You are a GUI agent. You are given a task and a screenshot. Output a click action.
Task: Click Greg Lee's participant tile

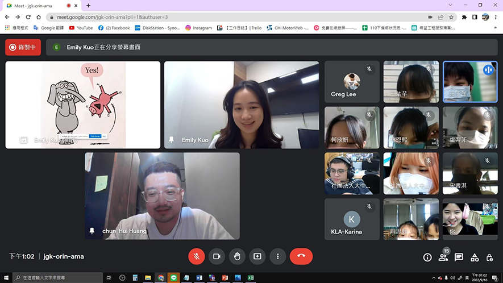click(x=352, y=82)
